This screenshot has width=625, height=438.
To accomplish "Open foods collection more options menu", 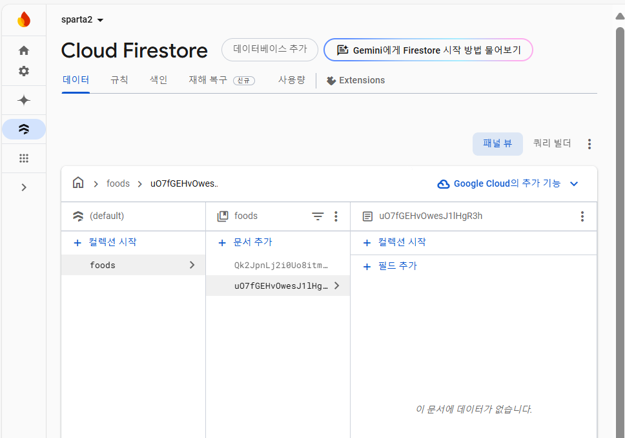I will coord(336,216).
